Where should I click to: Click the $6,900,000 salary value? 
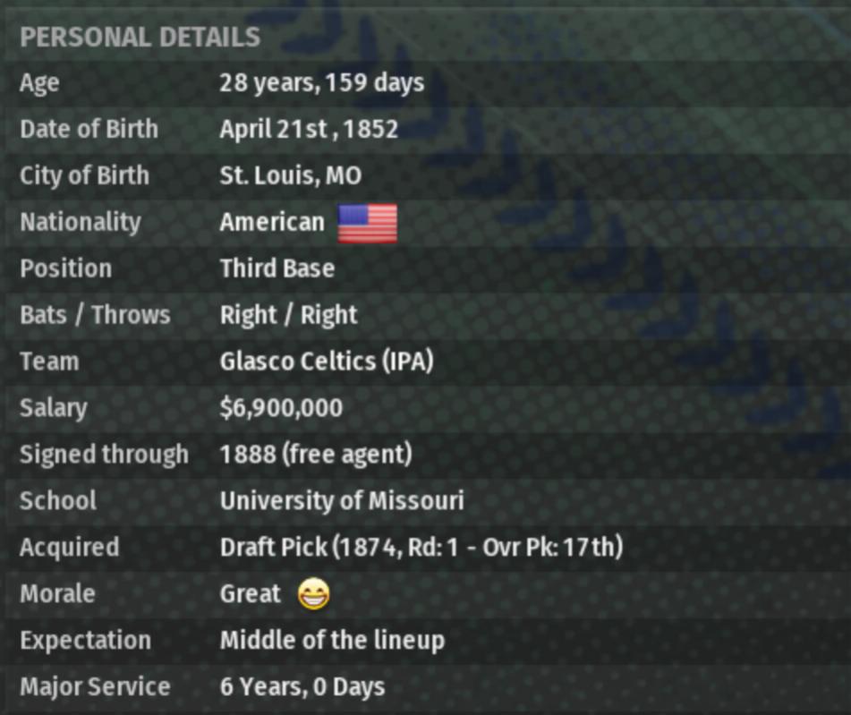(281, 408)
